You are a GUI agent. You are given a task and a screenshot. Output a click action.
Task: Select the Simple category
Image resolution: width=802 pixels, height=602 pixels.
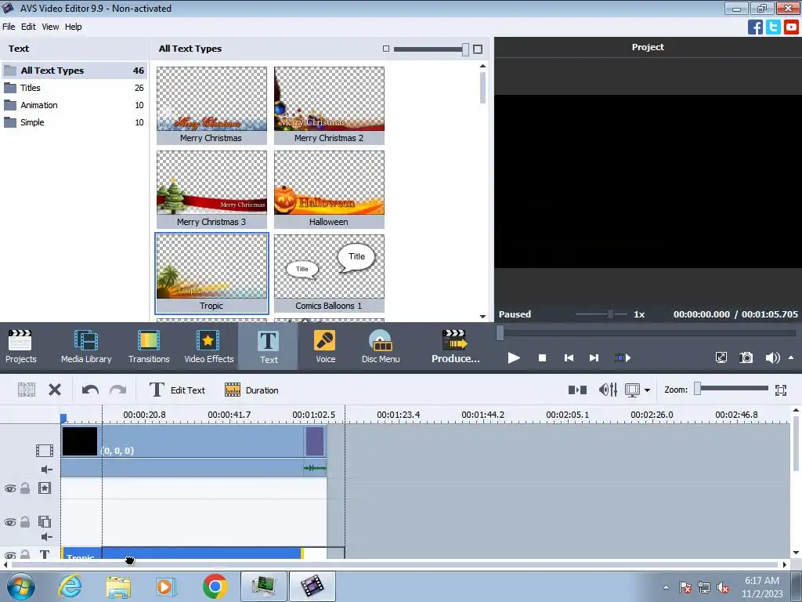(x=74, y=122)
